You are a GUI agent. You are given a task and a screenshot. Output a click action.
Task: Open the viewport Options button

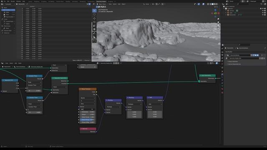pyautogui.click(x=216, y=7)
